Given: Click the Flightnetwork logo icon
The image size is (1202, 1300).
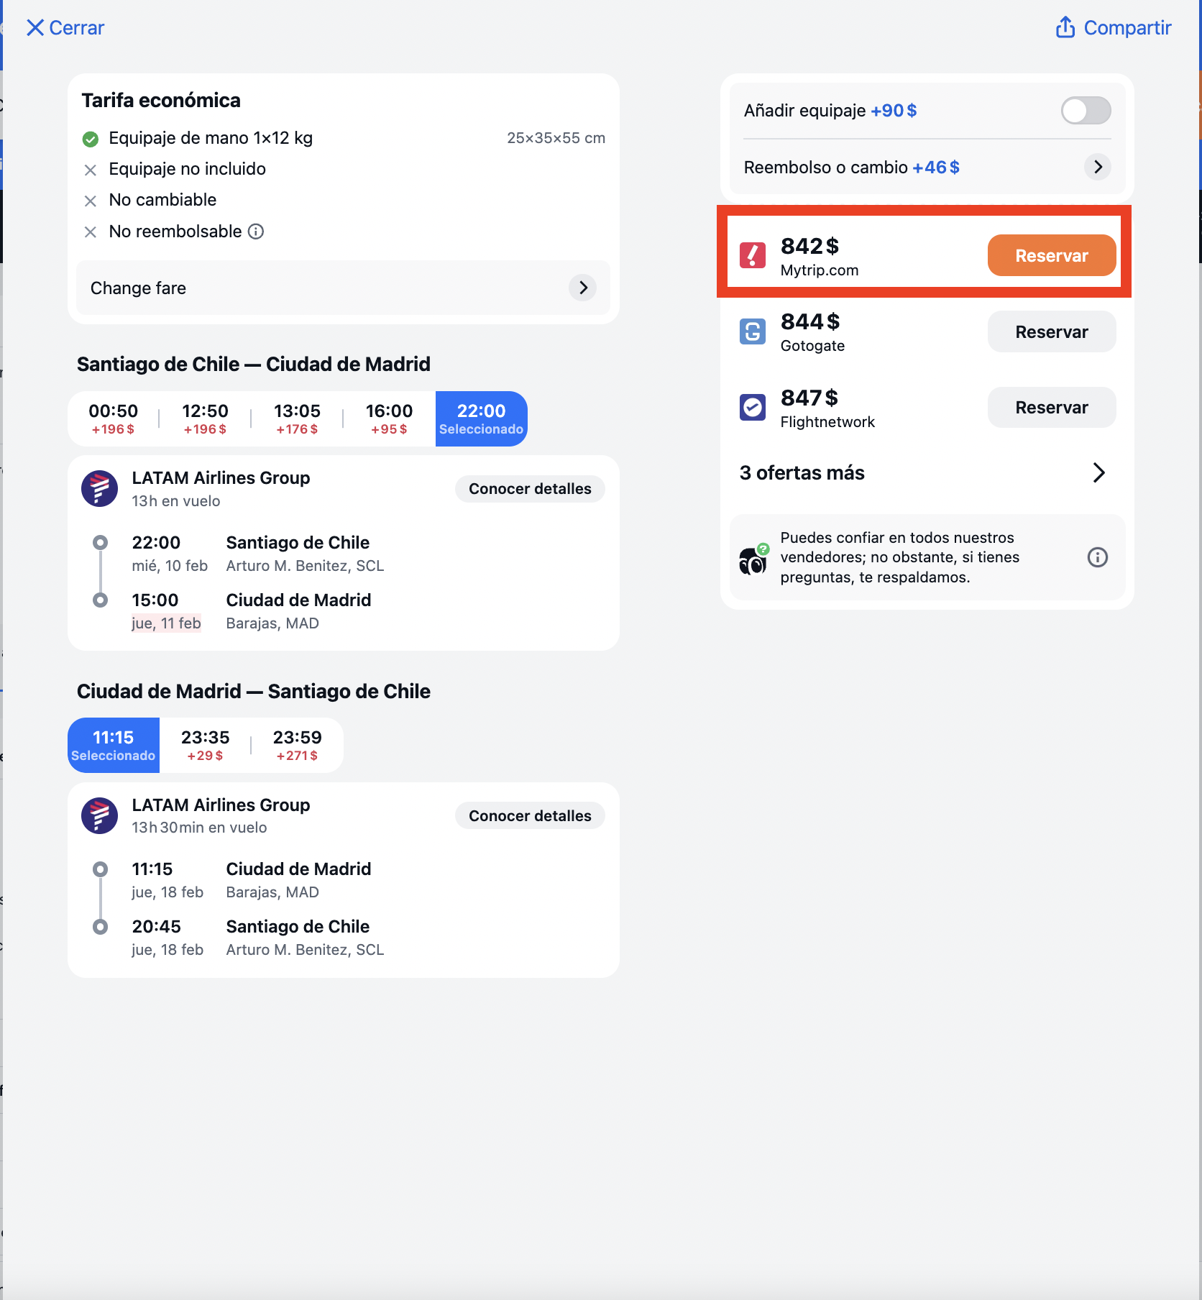Looking at the screenshot, I should click(x=753, y=407).
